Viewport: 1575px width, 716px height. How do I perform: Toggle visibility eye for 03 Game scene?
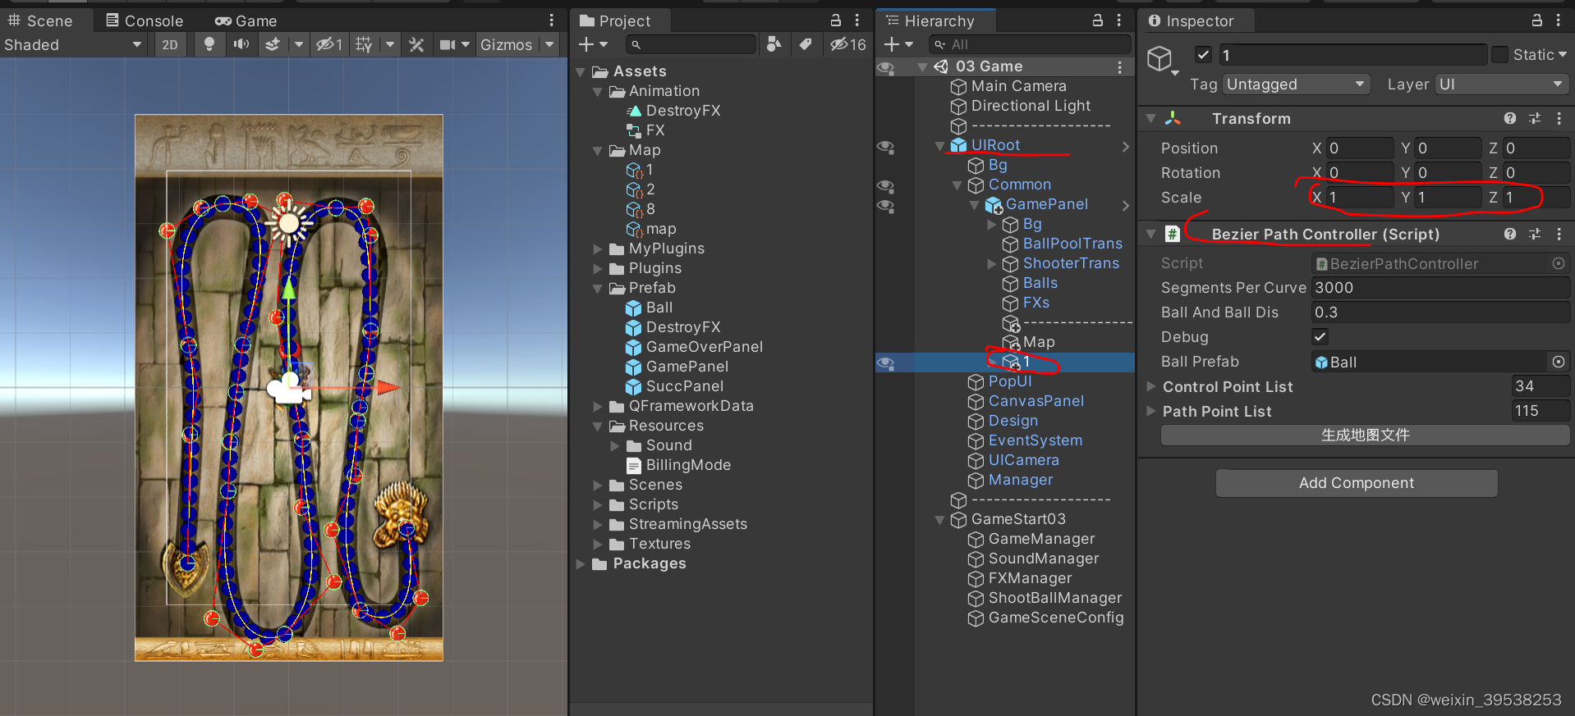click(x=886, y=67)
